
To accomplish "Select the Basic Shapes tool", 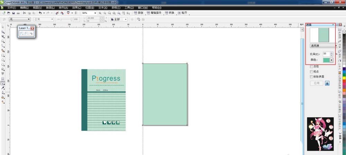I will 3,69.
